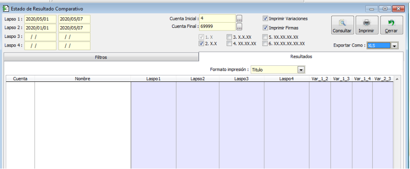The image size is (410, 169).
Task: Close the window with the red X
Action: 399,9
